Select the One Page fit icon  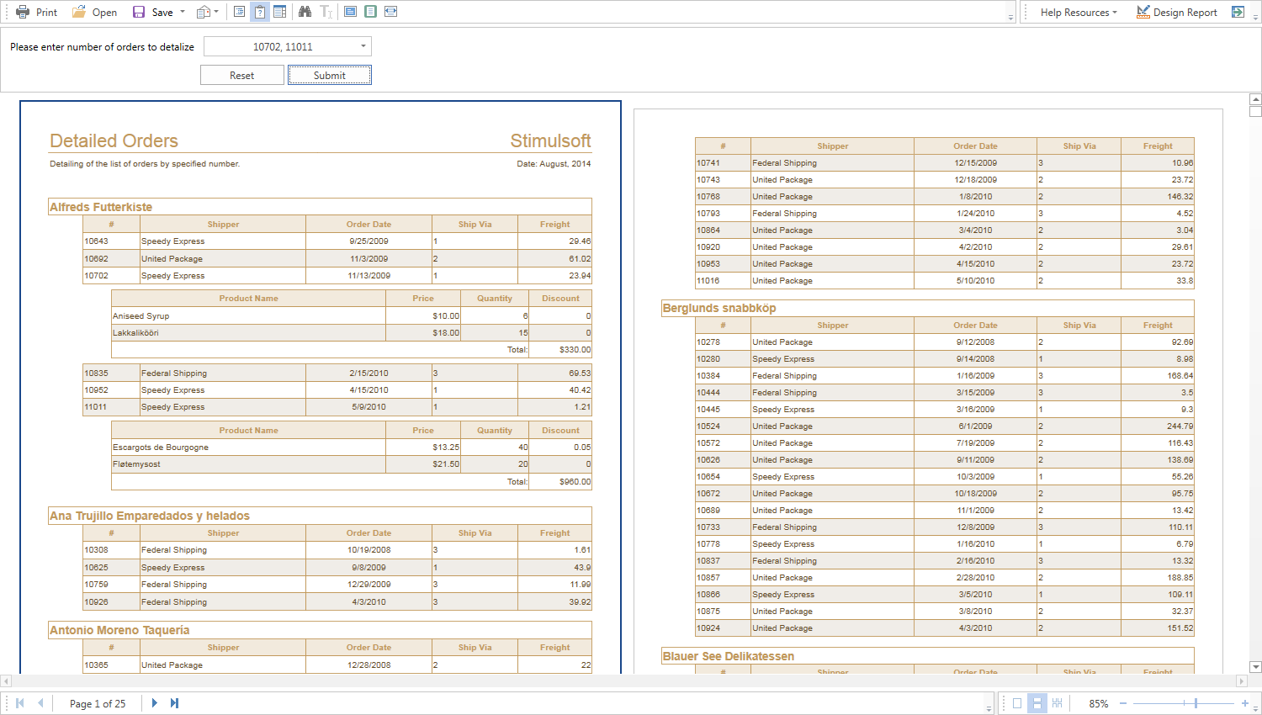370,12
